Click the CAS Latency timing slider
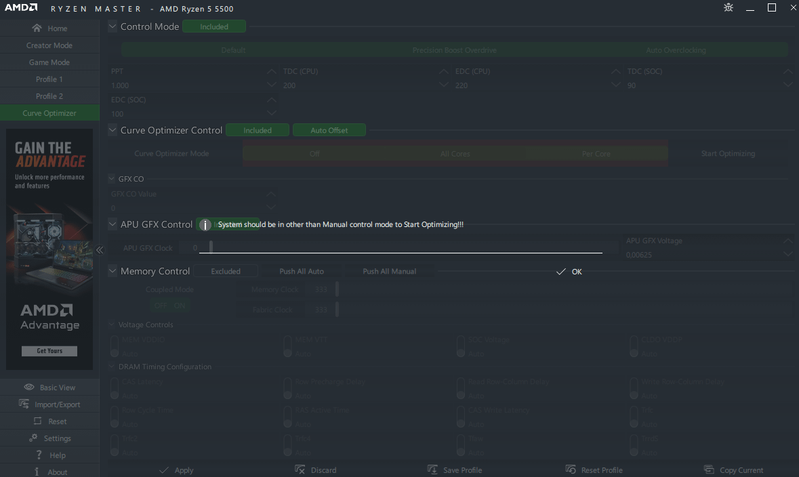The width and height of the screenshot is (799, 477). [115, 388]
